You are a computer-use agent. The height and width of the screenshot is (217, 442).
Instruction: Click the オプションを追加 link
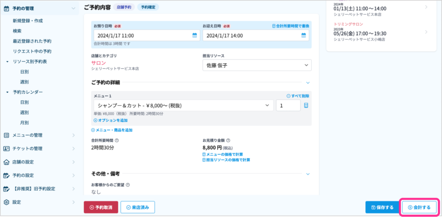[x=110, y=120]
